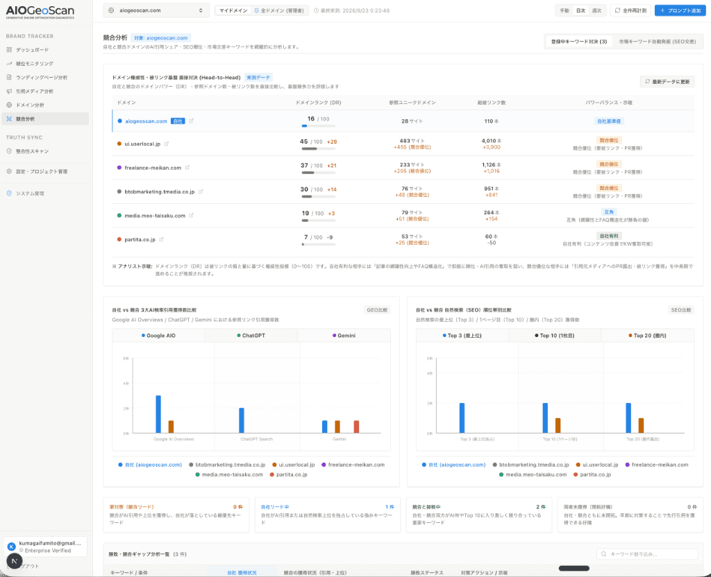Click 要対策（競合リード）summary card
The height and width of the screenshot is (577, 711).
pos(176,515)
